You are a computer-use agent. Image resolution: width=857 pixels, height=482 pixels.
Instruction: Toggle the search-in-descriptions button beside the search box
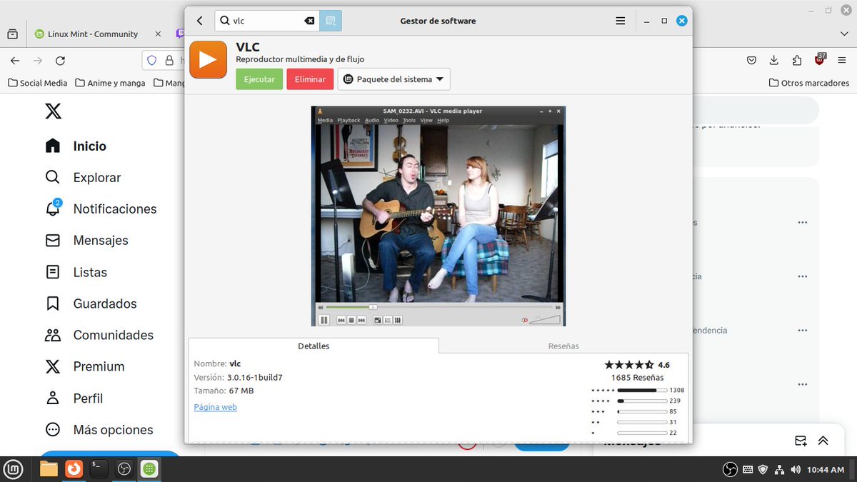coord(331,21)
